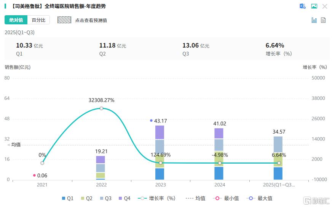
Task: Click the 均值 average line label
Action: tap(16, 145)
